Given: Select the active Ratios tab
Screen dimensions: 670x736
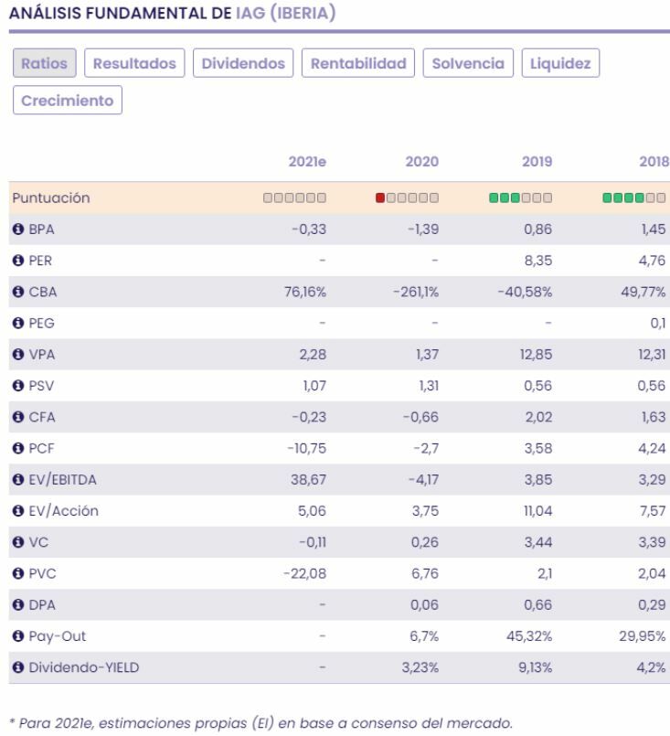Looking at the screenshot, I should [45, 63].
